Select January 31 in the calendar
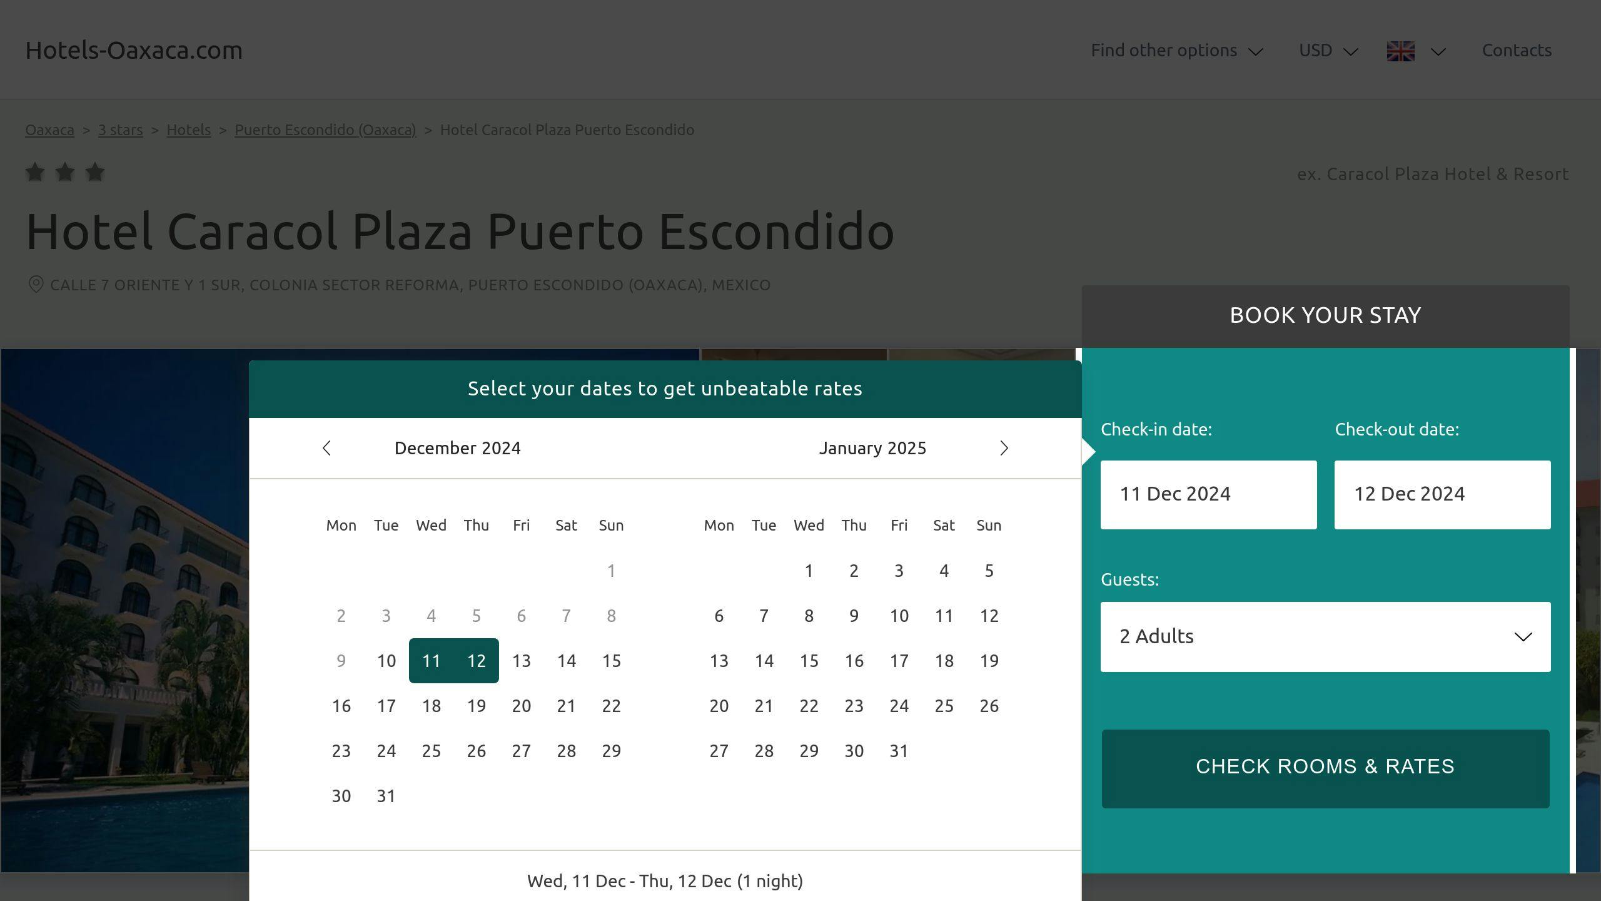1601x901 pixels. [899, 751]
